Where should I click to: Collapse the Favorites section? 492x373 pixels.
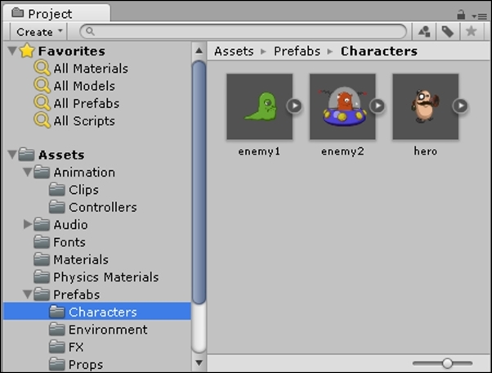click(12, 51)
